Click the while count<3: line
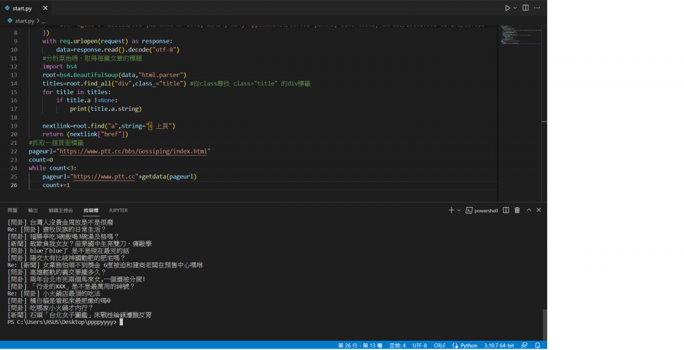This screenshot has width=684, height=350. (x=52, y=168)
